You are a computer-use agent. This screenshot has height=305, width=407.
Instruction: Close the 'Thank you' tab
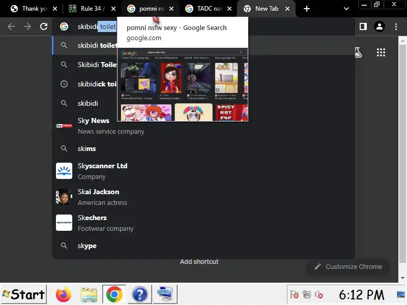[x=55, y=9]
